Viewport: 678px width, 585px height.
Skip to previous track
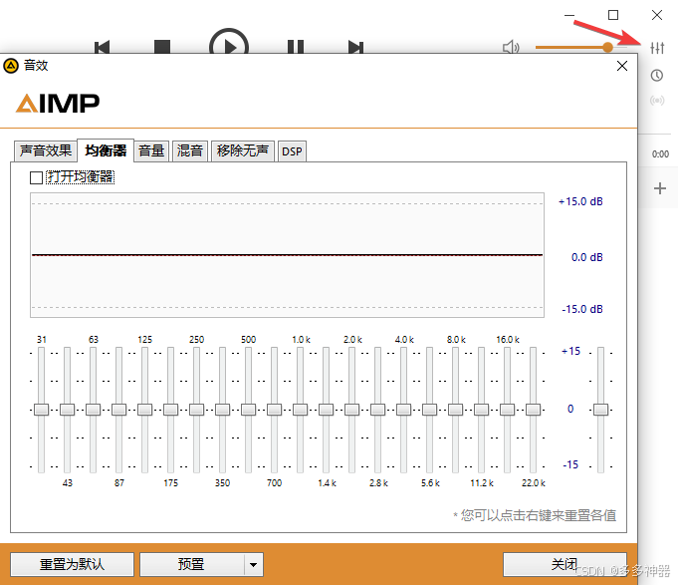point(102,47)
